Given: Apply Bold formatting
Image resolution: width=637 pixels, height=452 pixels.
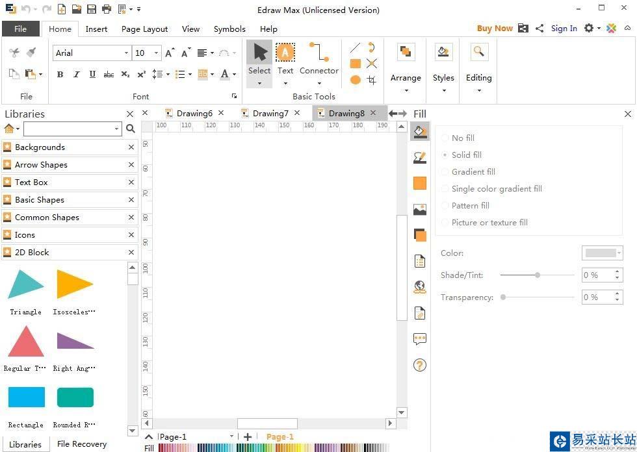Looking at the screenshot, I should (60, 74).
